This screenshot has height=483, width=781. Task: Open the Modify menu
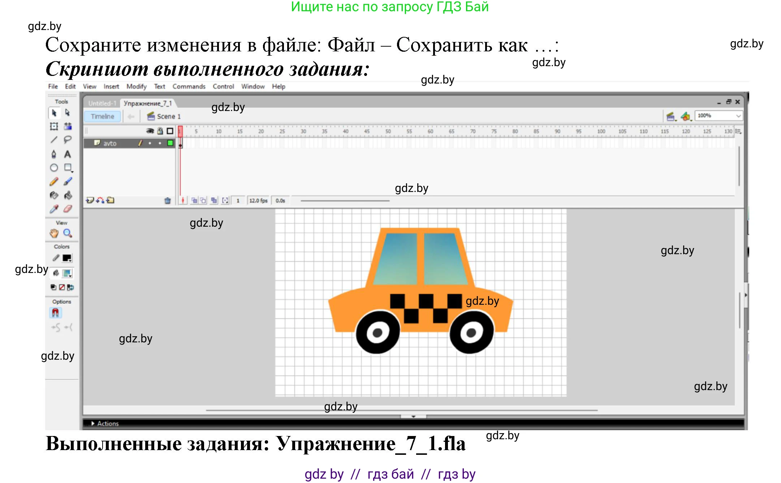136,86
